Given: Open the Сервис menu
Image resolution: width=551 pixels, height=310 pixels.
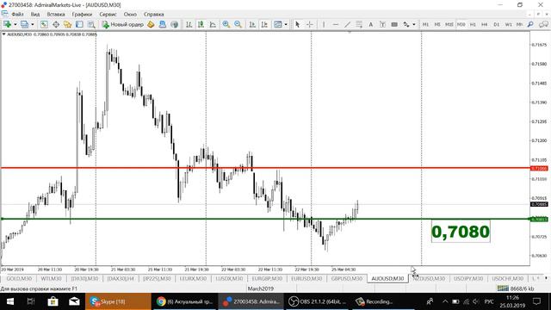Looking at the screenshot, I should point(108,15).
